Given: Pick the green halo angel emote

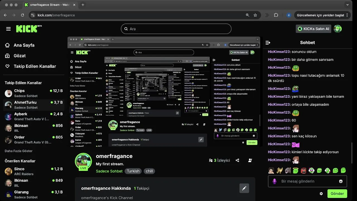Looking at the screenshot, I should click(x=296, y=170).
